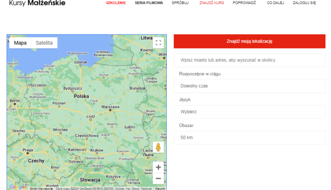This screenshot has width=331, height=190.
Task: Expand the Język Wybierz dropdown
Action: [x=249, y=112]
